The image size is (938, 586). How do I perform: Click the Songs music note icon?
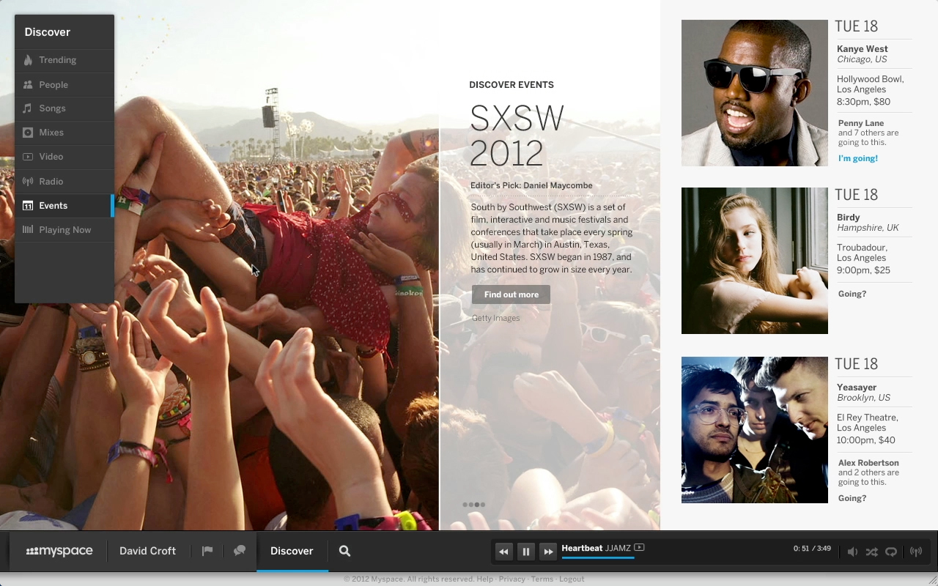tap(28, 108)
